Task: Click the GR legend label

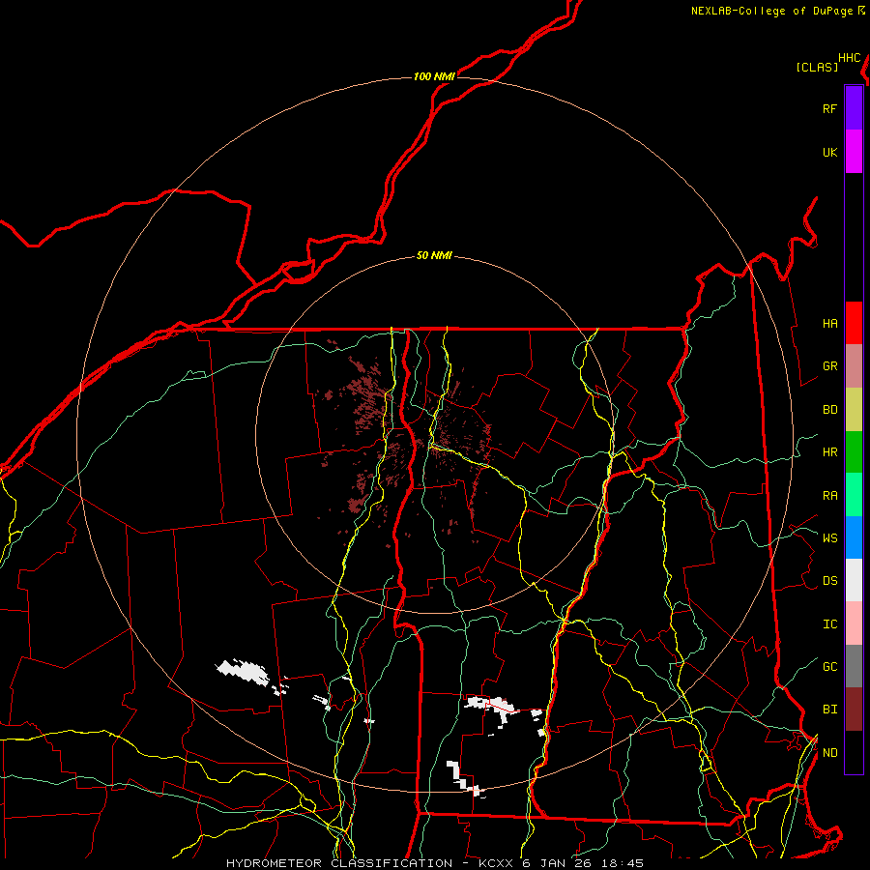Action: (x=829, y=365)
